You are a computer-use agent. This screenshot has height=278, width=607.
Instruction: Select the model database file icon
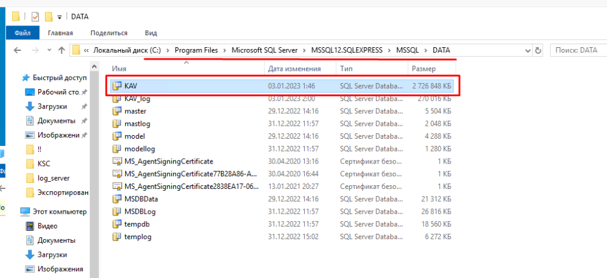click(117, 136)
